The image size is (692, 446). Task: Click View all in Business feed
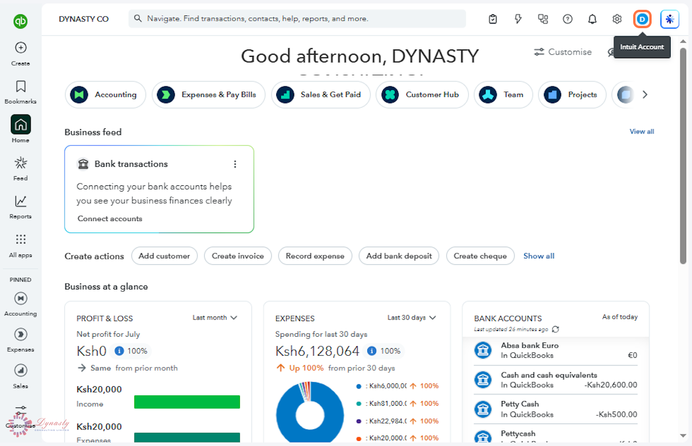pyautogui.click(x=642, y=132)
